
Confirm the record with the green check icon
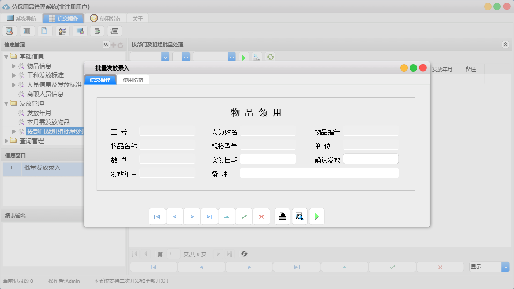(244, 216)
